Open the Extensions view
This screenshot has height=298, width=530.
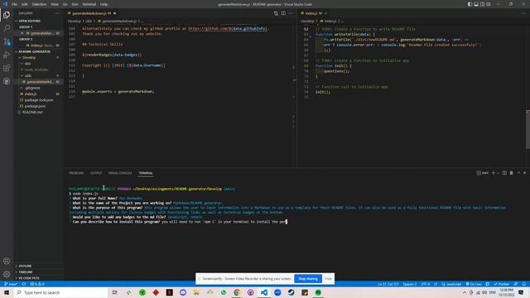click(x=7, y=68)
